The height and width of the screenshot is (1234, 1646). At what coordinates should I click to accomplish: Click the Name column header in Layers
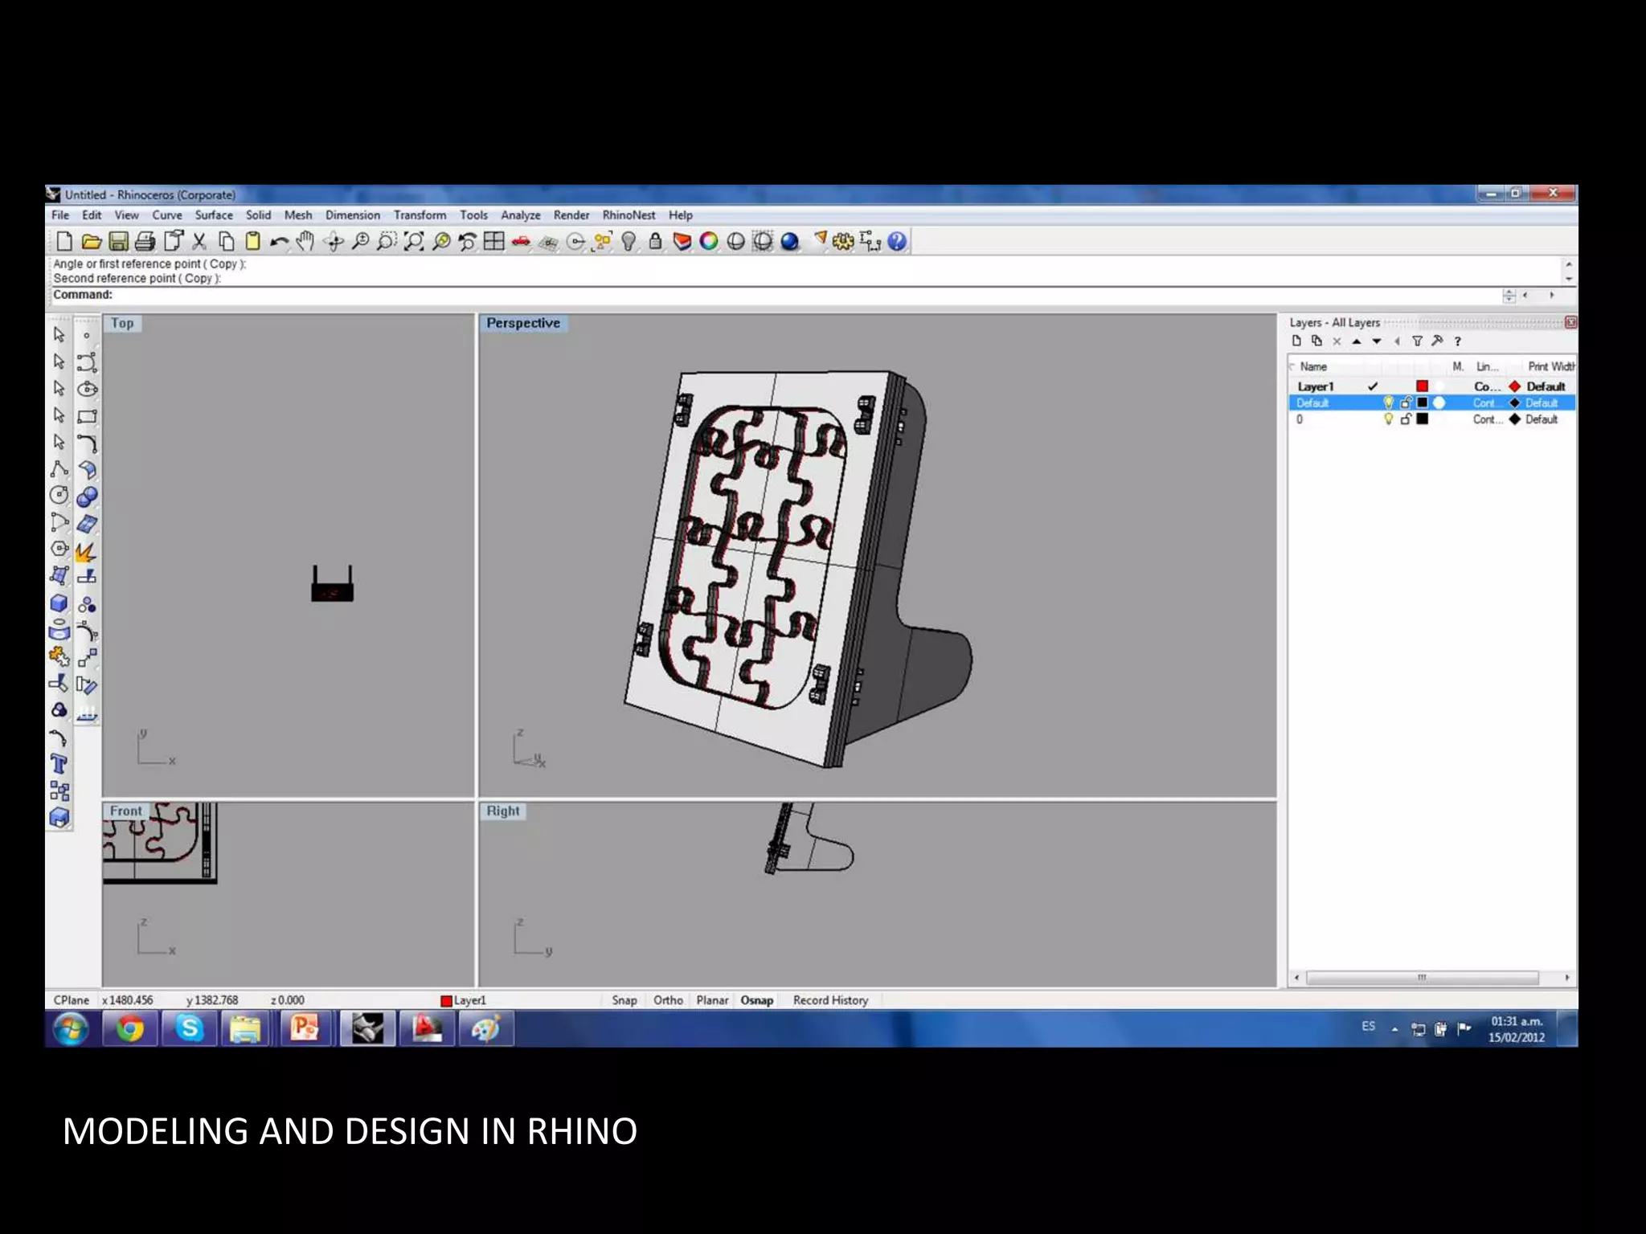tap(1313, 366)
